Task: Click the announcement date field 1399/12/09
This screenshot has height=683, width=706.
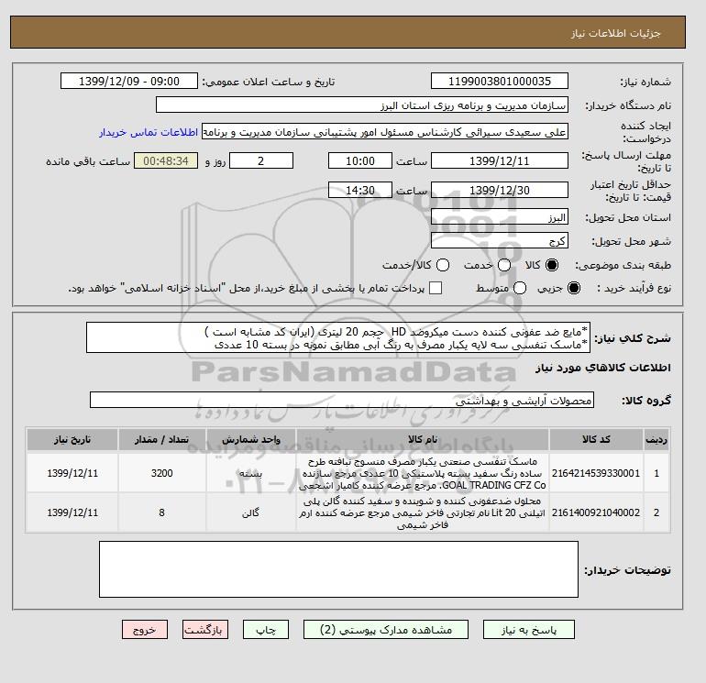Action: pyautogui.click(x=128, y=81)
